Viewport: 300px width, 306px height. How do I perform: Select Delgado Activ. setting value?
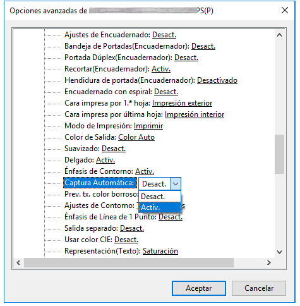pyautogui.click(x=105, y=160)
